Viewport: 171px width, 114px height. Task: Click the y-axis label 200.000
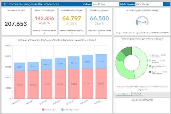(8, 56)
